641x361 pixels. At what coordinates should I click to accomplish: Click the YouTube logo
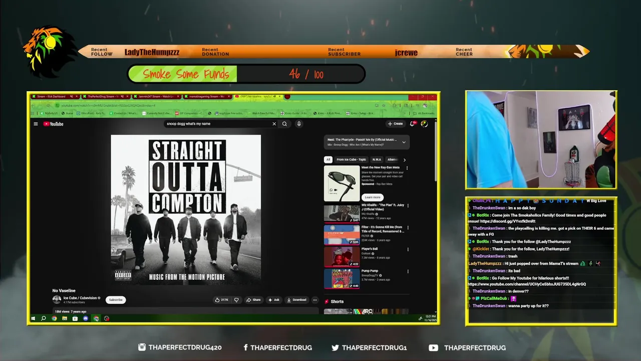(x=53, y=124)
